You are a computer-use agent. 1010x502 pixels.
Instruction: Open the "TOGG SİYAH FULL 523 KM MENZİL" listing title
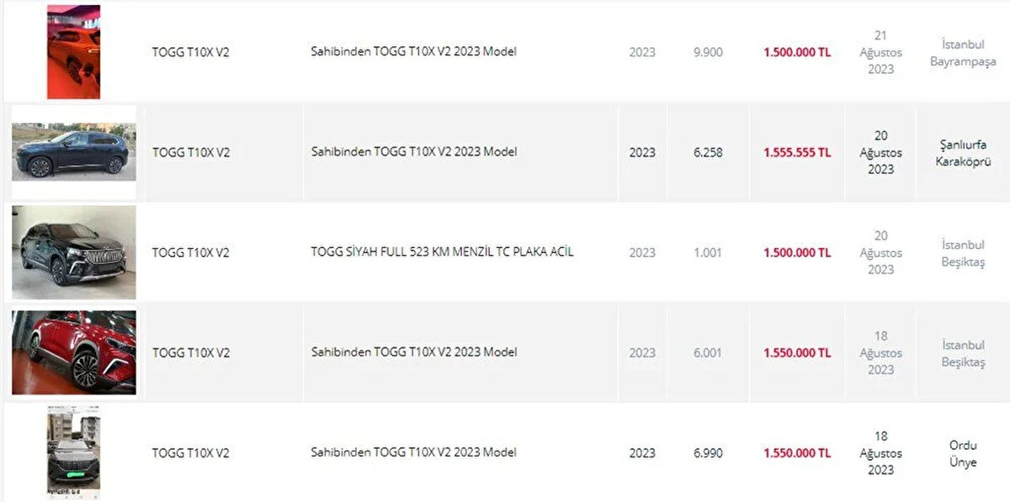pos(442,252)
